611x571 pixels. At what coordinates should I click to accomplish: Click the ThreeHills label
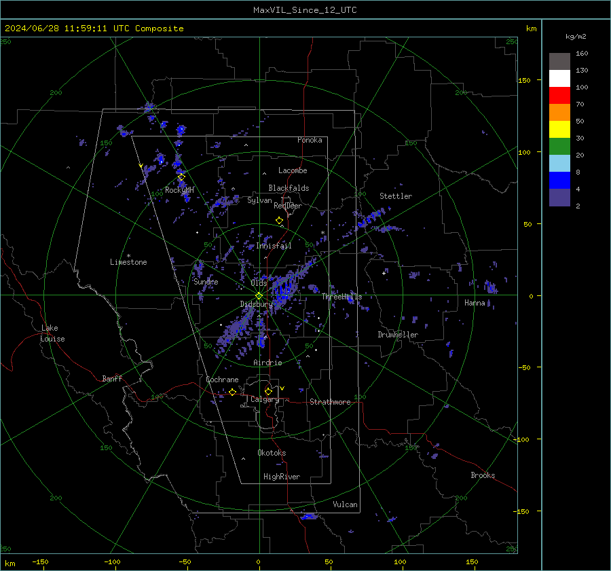pyautogui.click(x=341, y=297)
